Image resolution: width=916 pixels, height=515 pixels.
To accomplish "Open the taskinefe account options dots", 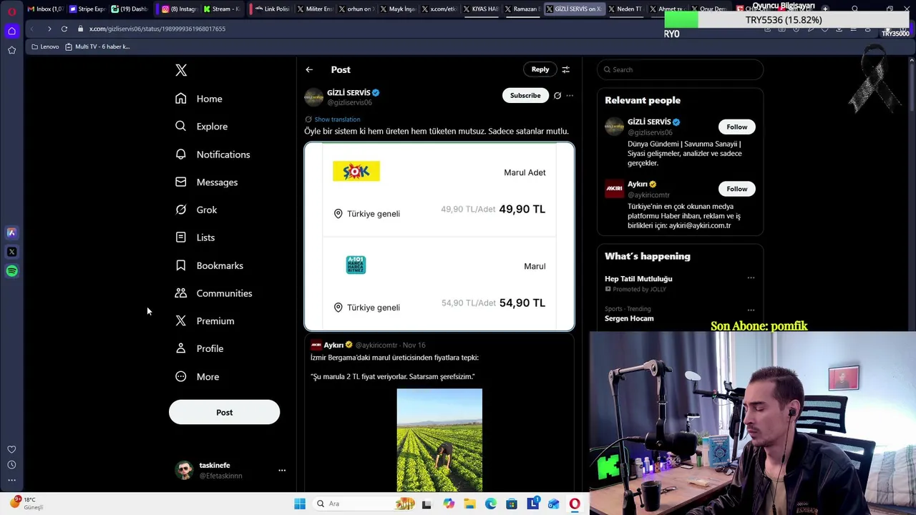I will point(282,471).
